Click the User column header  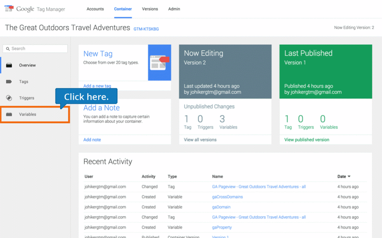[89, 177]
